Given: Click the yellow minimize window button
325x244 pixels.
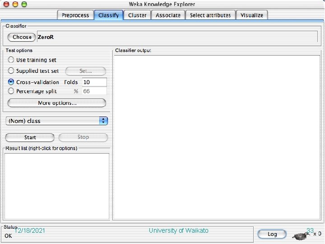Looking at the screenshot, I should pyautogui.click(x=15, y=4).
